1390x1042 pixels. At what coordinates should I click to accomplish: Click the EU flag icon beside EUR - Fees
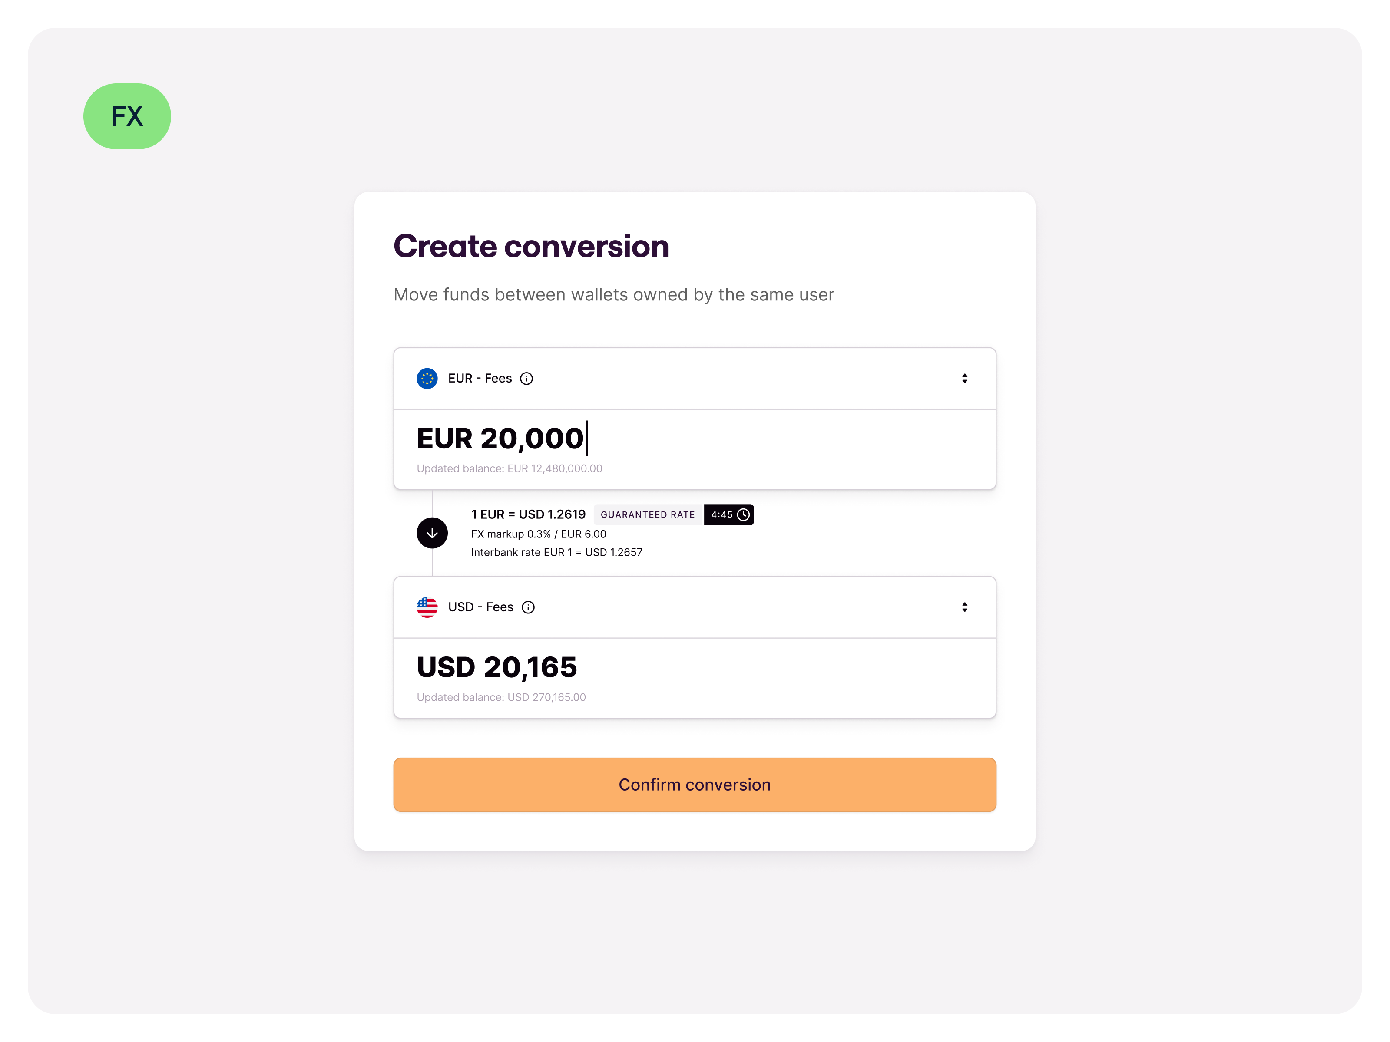(x=427, y=378)
